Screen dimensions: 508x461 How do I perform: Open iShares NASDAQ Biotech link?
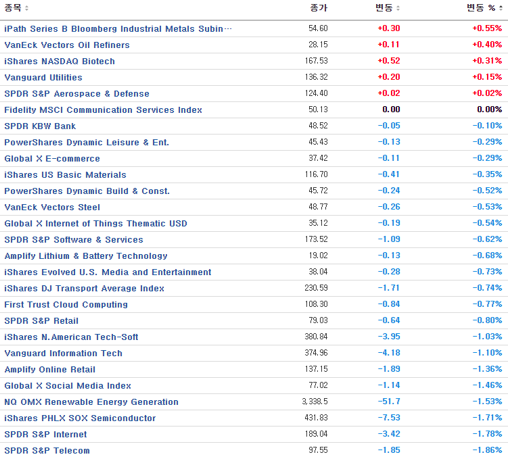60,62
